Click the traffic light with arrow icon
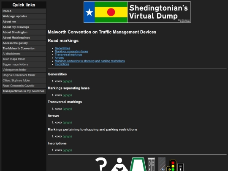228x171 pixels. (x=171, y=166)
